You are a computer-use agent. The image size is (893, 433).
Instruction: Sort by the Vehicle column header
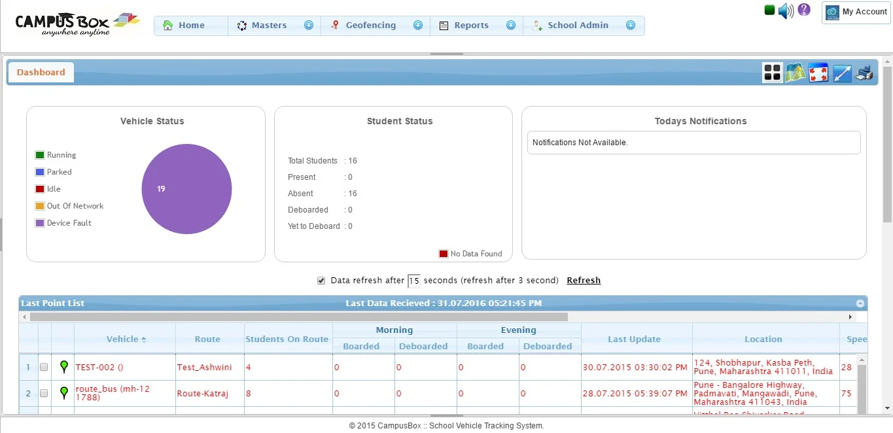tap(122, 339)
